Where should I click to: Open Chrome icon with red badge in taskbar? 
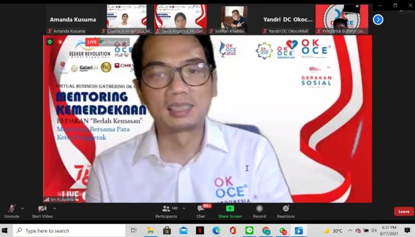283,230
